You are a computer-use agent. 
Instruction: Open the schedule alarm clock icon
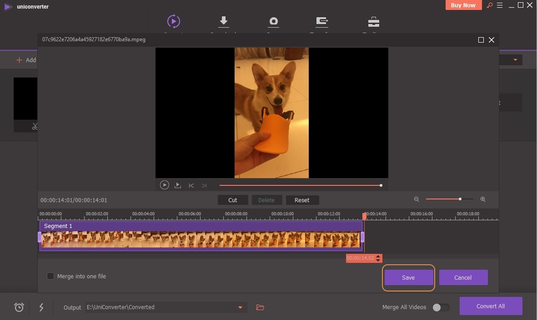[19, 307]
